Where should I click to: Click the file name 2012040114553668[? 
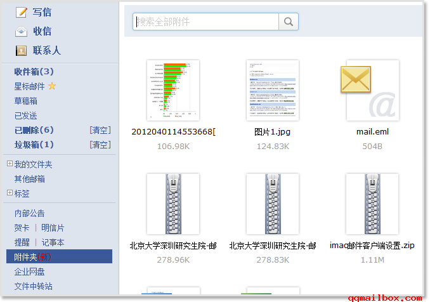(173, 132)
